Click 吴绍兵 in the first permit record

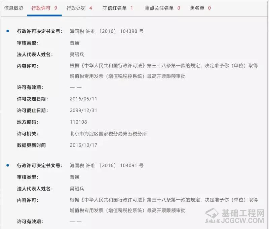(77, 55)
